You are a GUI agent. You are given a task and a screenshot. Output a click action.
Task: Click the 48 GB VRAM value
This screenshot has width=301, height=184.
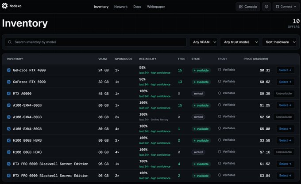click(x=104, y=94)
